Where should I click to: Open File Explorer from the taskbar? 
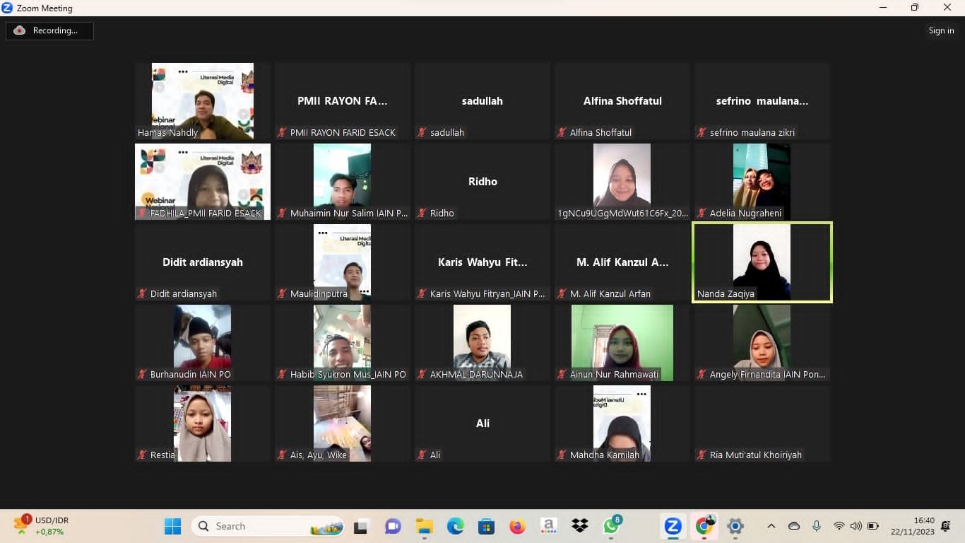click(x=424, y=526)
